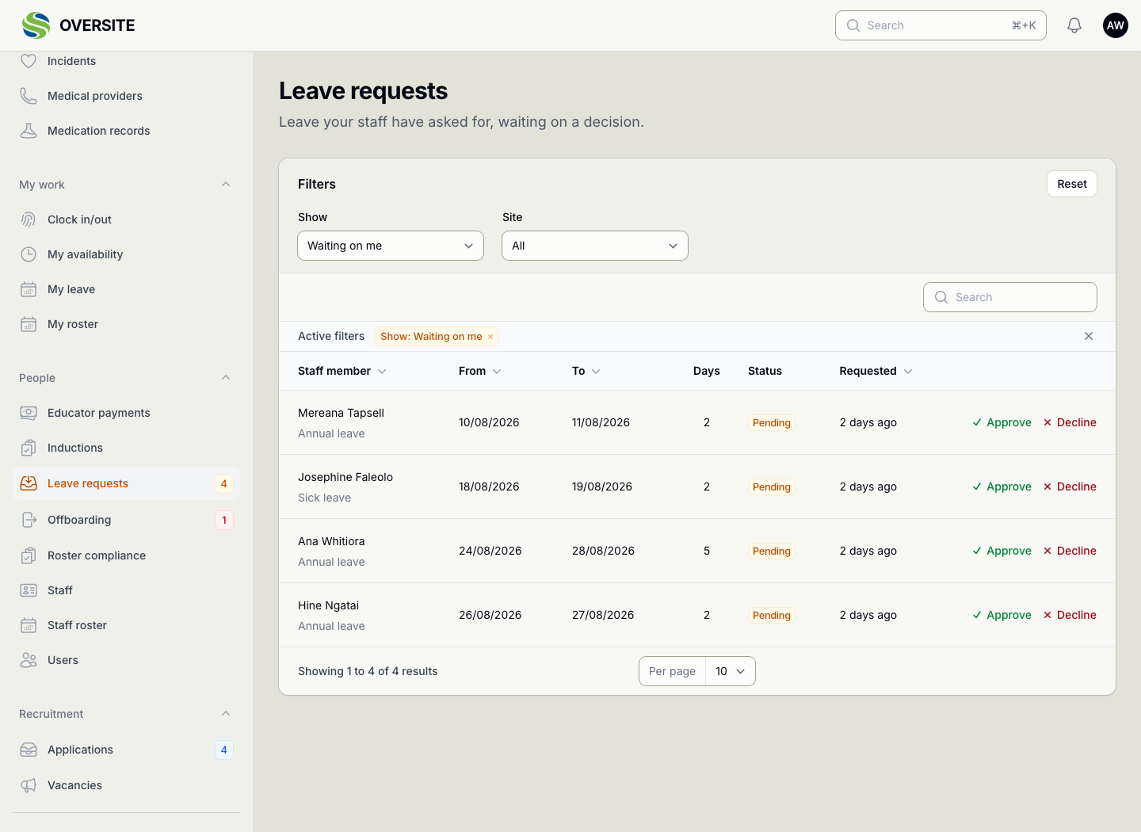This screenshot has width=1141, height=832.
Task: Collapse the People sidebar section
Action: [x=226, y=378]
